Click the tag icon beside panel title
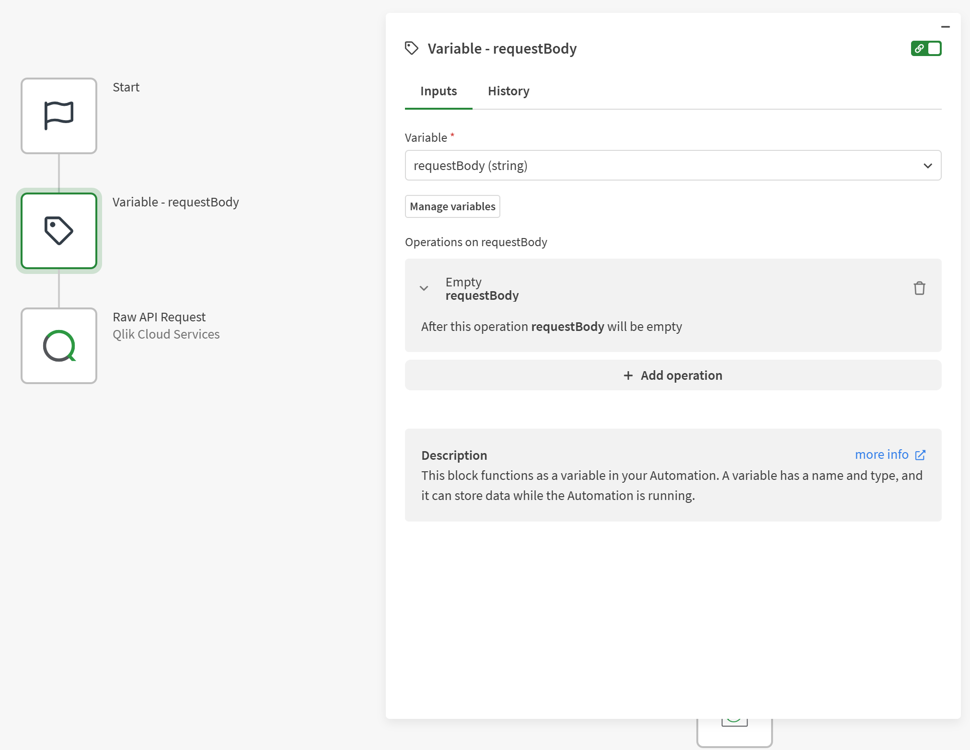The width and height of the screenshot is (970, 750). [x=412, y=48]
